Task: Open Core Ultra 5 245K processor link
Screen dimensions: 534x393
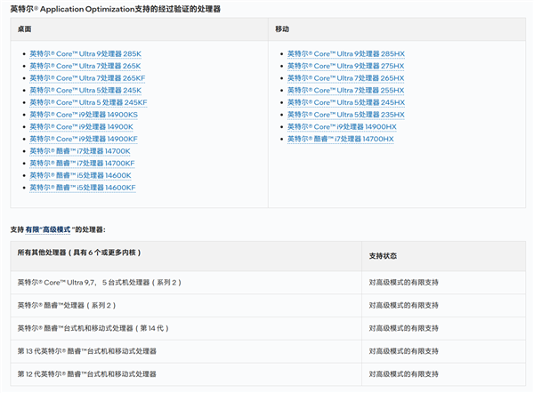Action: [x=85, y=91]
